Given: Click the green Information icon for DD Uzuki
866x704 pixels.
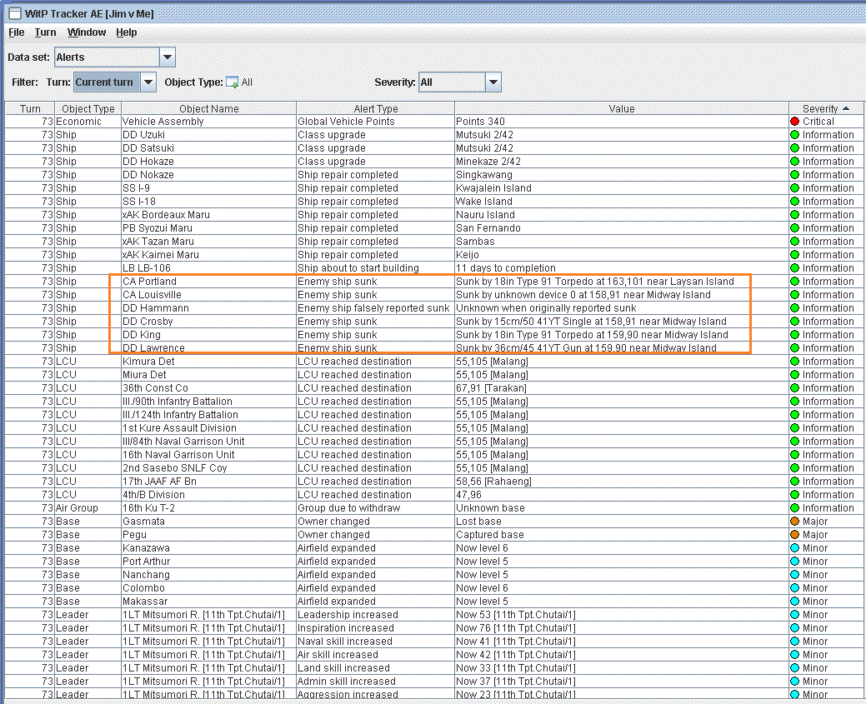Looking at the screenshot, I should click(x=795, y=135).
